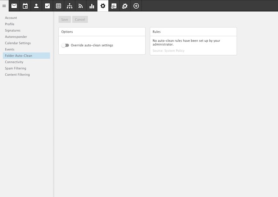Open the hamburger menu
Viewport: 278px width, 197px height.
(4, 6)
